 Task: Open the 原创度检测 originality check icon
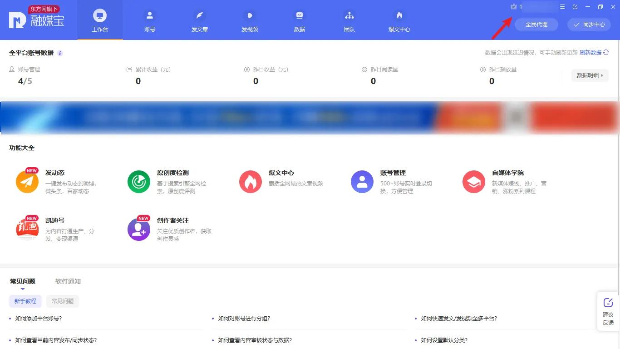click(x=139, y=182)
